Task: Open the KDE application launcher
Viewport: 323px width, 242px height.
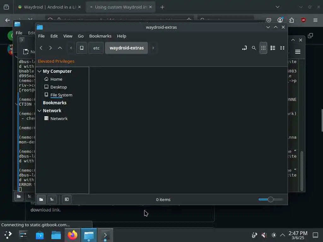Action: click(x=8, y=235)
